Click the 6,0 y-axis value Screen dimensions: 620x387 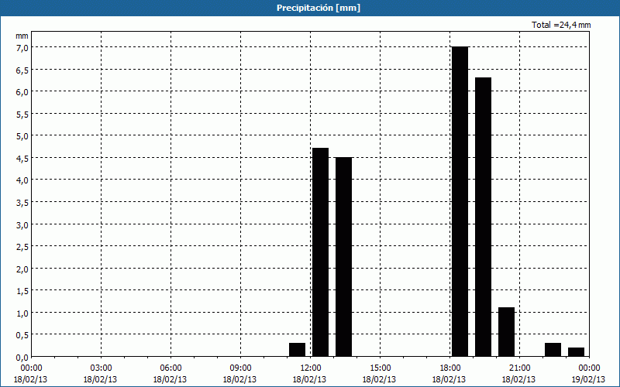[x=22, y=91]
